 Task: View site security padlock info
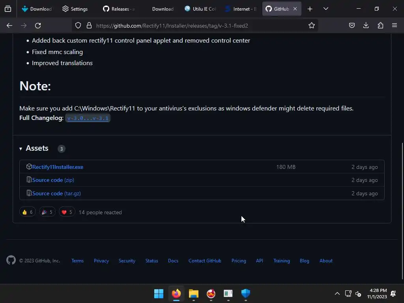pos(89,26)
